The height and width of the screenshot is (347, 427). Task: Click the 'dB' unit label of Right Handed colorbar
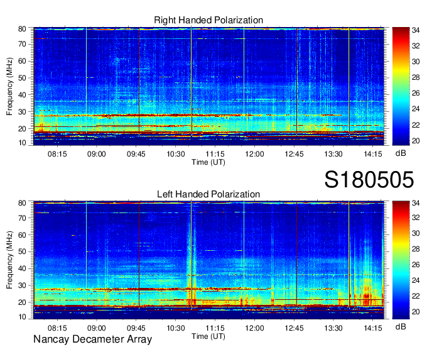tap(401, 153)
